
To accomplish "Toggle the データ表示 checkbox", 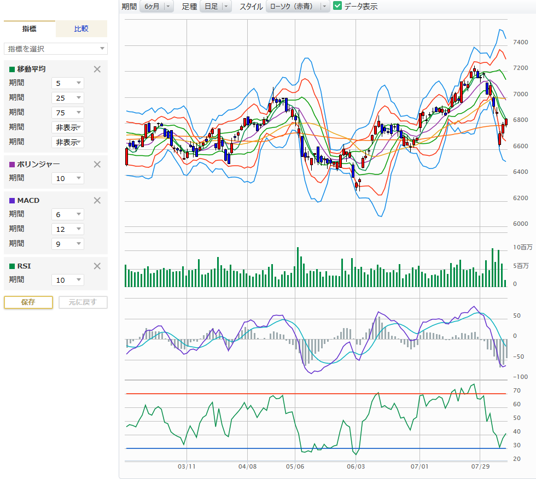I will click(x=337, y=6).
